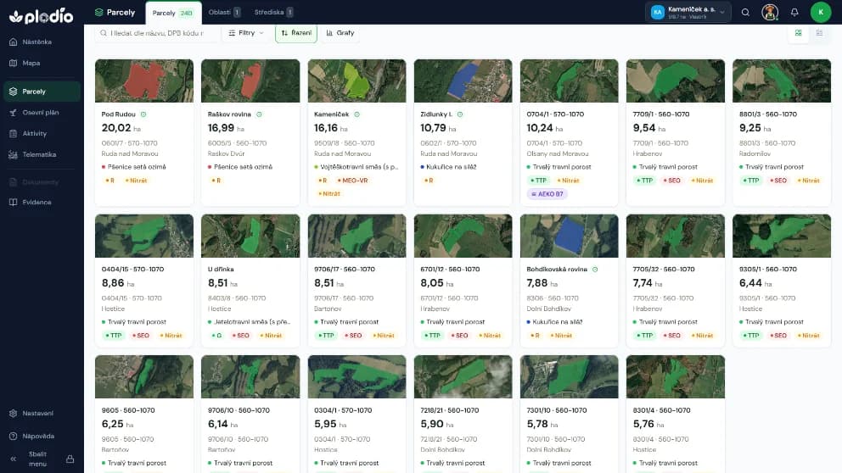The width and height of the screenshot is (842, 473).
Task: Switch to the Střediska tab
Action: click(273, 13)
